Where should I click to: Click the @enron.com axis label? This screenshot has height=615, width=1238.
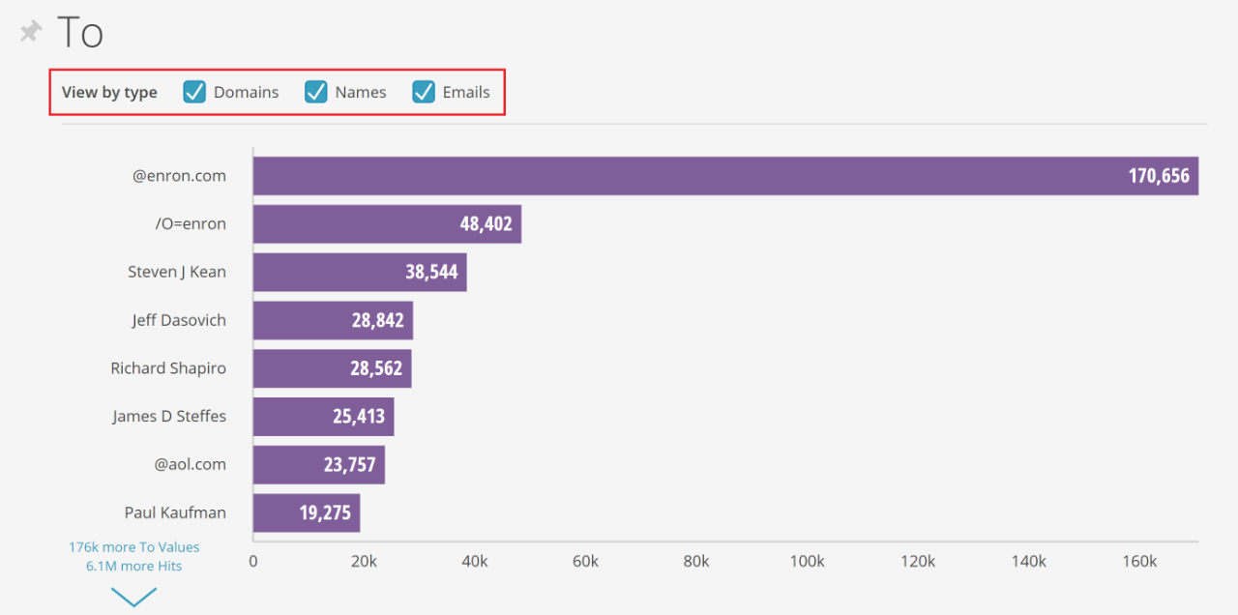pos(180,175)
